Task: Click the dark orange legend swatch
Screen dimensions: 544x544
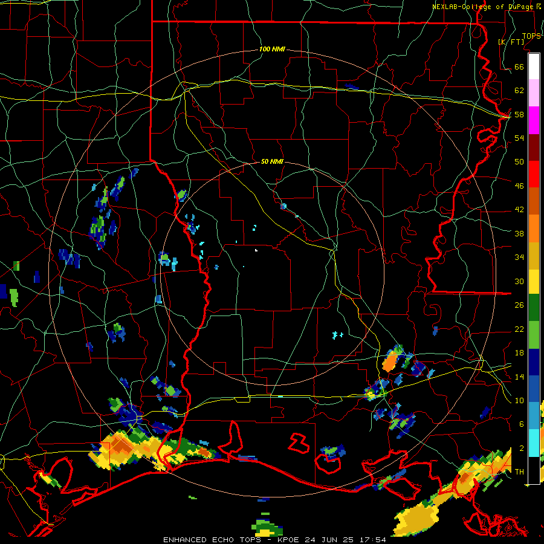Action: 534,201
